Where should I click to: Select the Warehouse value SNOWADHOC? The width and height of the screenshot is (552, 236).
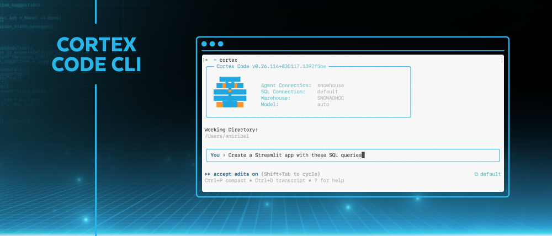(330, 98)
